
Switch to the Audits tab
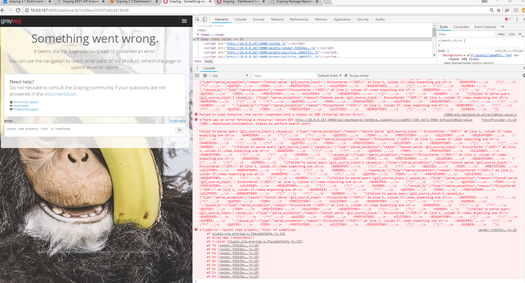click(x=380, y=19)
